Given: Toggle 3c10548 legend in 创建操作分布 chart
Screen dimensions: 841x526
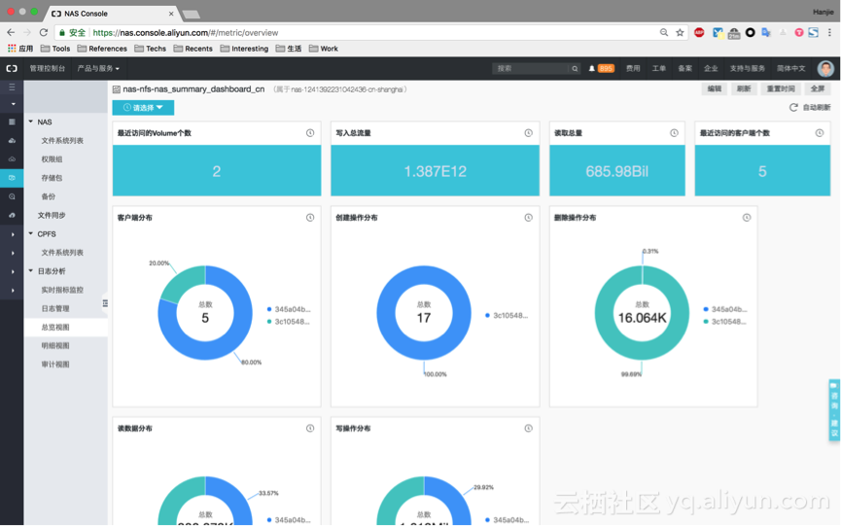Looking at the screenshot, I should click(x=507, y=315).
